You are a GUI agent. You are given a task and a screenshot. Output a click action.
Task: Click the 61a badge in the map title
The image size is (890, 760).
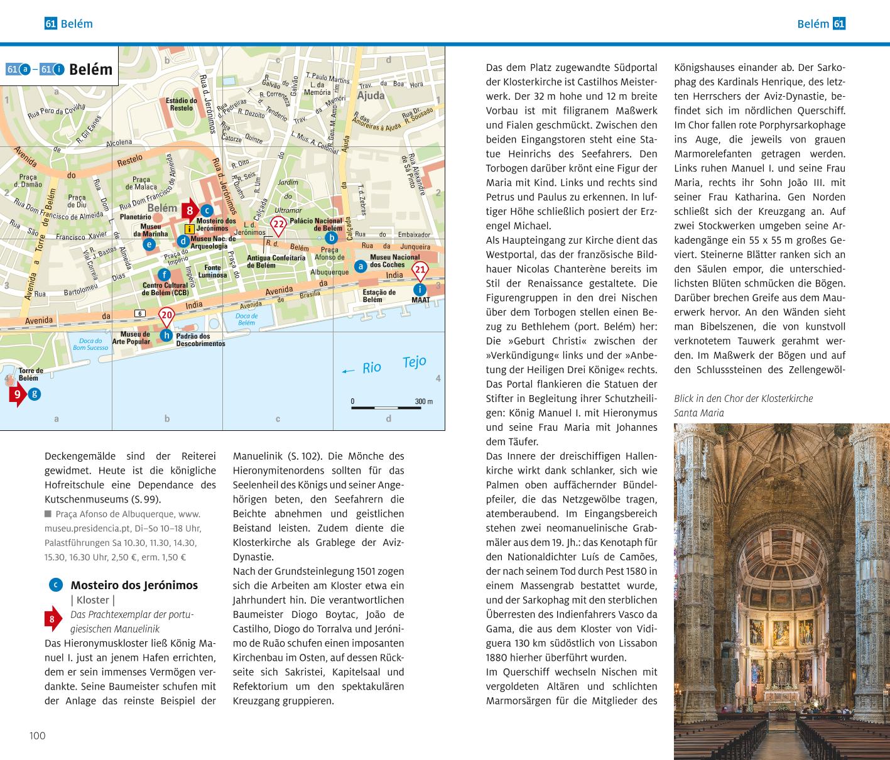click(18, 69)
